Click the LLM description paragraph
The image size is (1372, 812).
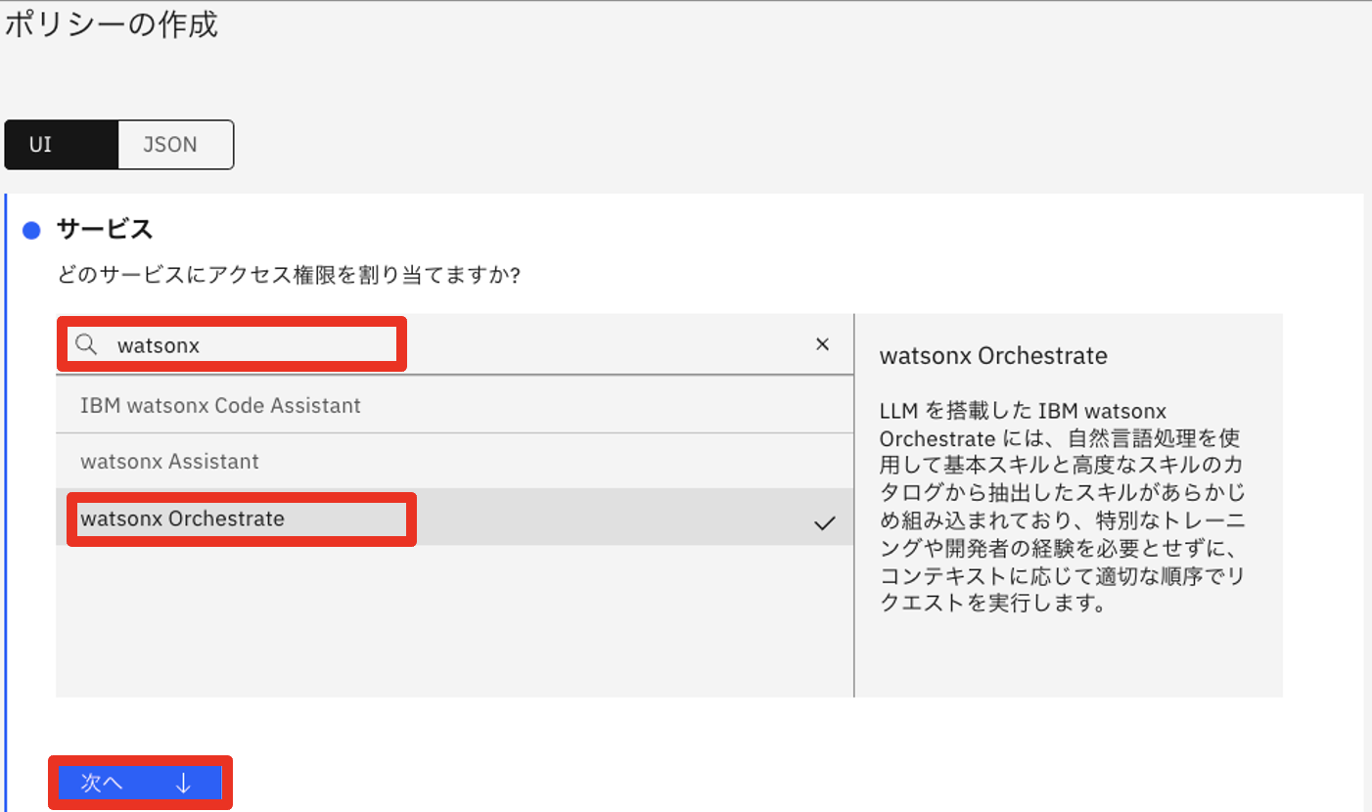coord(1066,506)
